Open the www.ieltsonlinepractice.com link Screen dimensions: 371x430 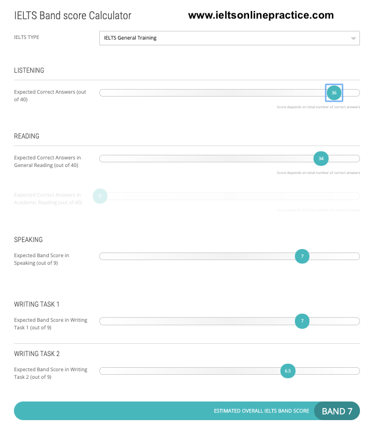[261, 15]
